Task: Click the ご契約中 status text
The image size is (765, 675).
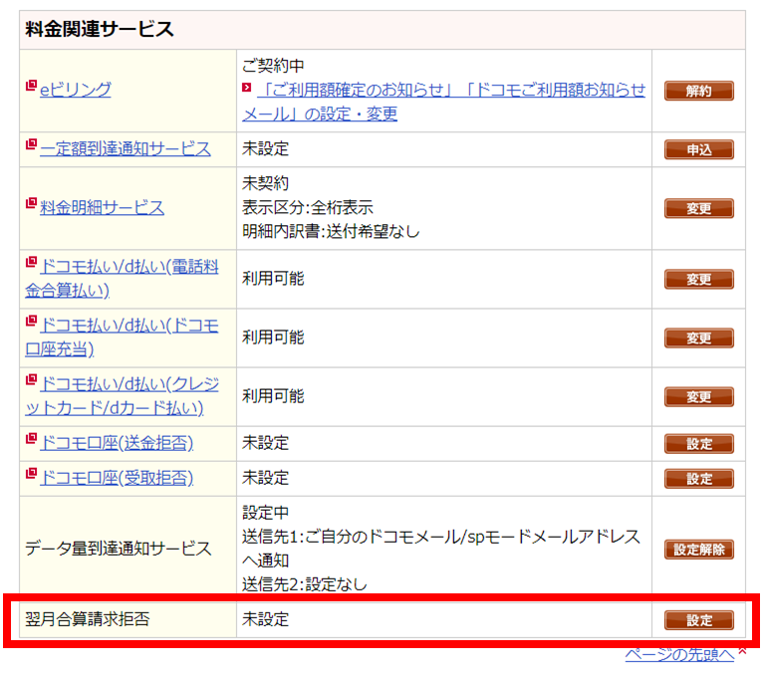Action: (x=273, y=66)
